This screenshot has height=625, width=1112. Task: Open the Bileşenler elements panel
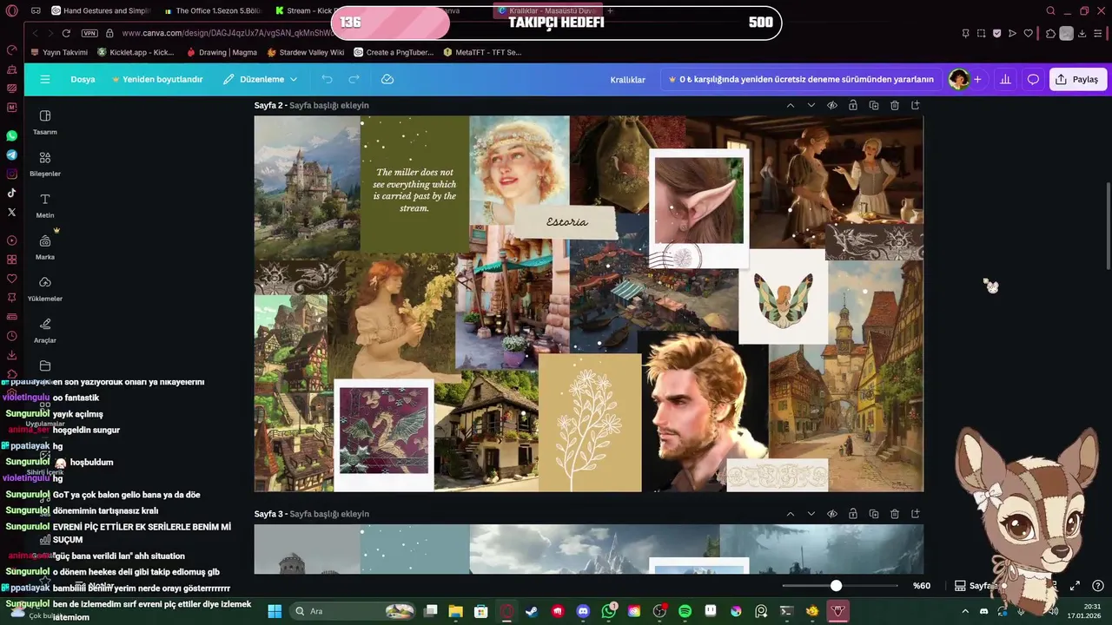click(44, 163)
